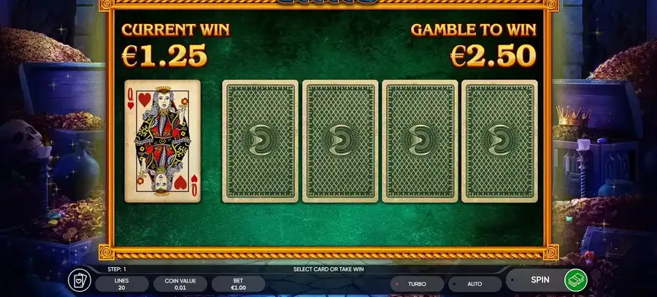Click the Current Win €1.25 amount
657x297 pixels.
(165, 55)
